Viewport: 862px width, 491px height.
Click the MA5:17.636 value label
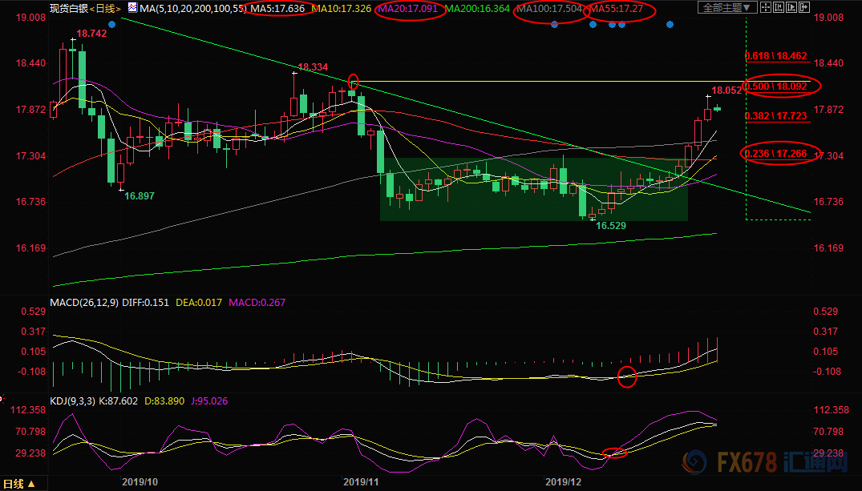click(277, 9)
